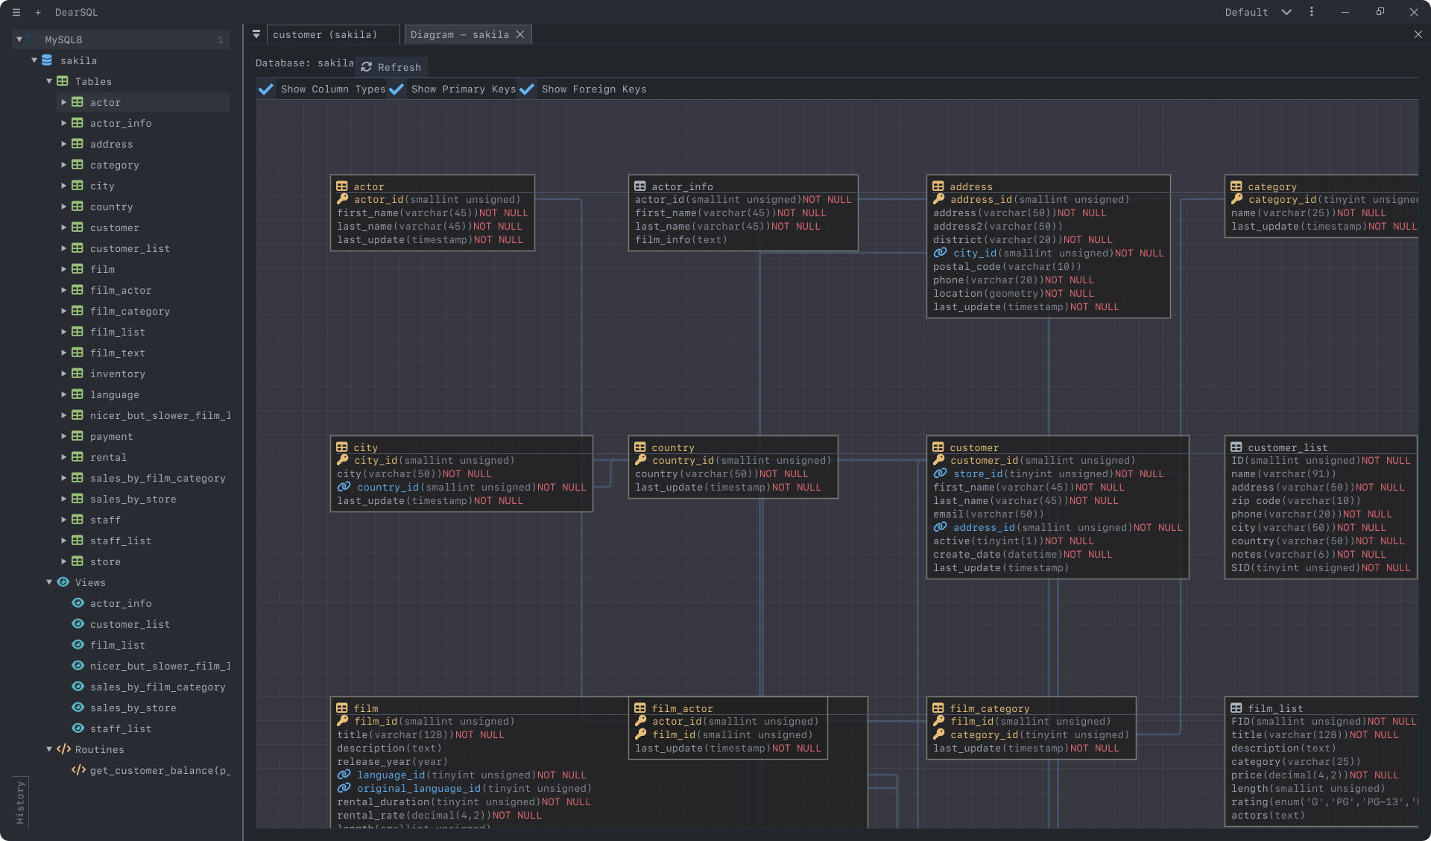Click the Refresh button label
The width and height of the screenshot is (1431, 841).
pyautogui.click(x=399, y=67)
